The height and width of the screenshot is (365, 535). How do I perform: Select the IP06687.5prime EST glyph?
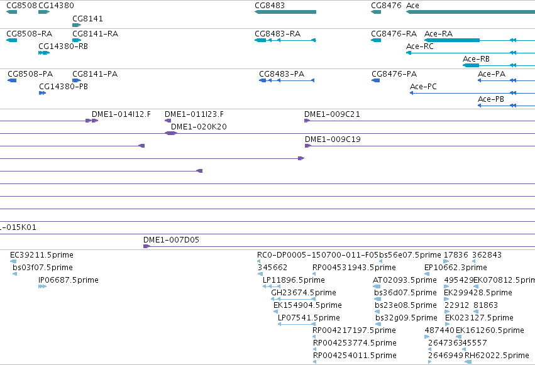42,286
